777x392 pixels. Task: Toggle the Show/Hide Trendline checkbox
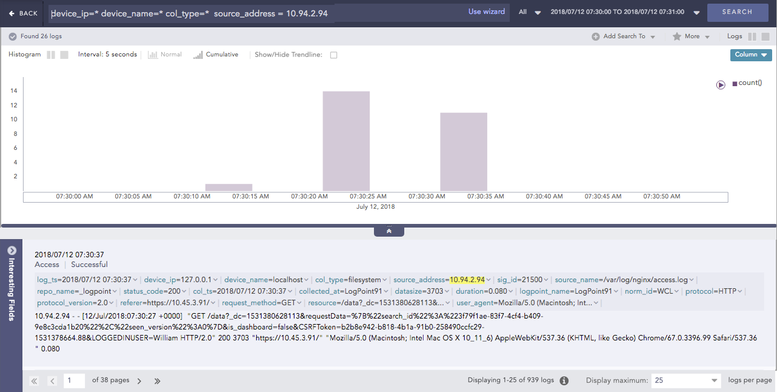333,55
